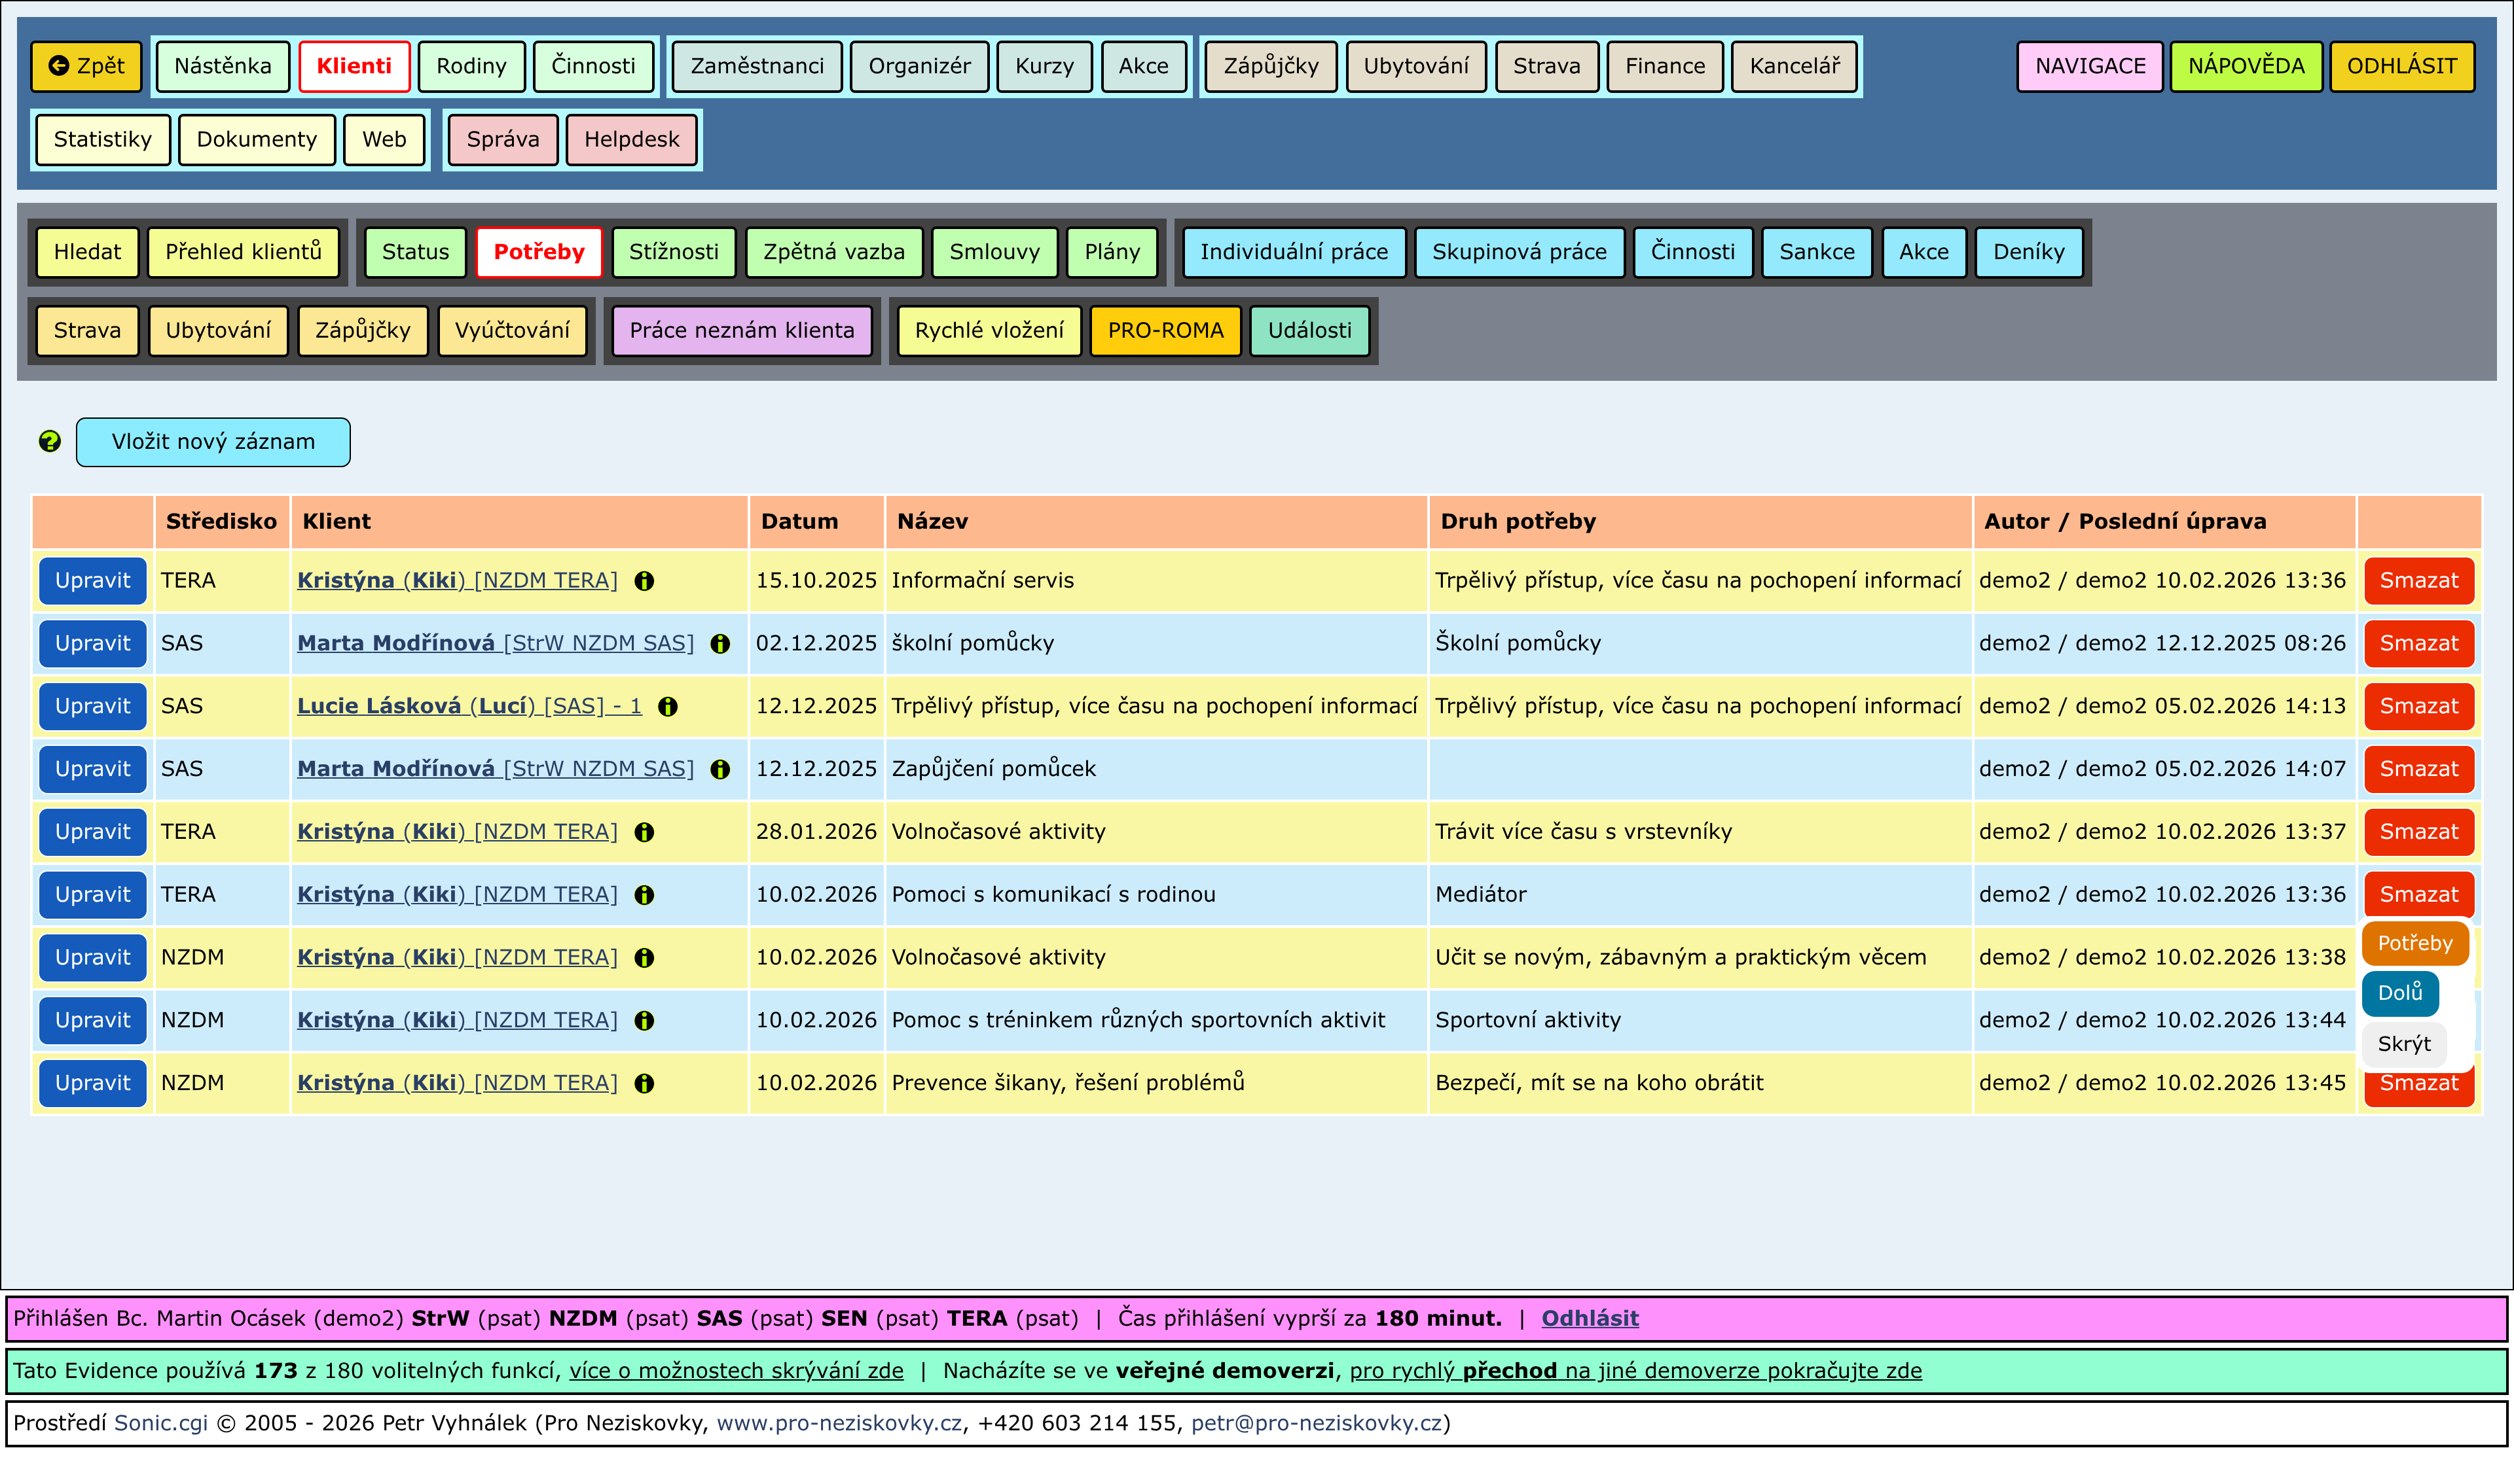This screenshot has height=1484, width=2514.
Task: Click green help question mark icon
Action: (49, 442)
